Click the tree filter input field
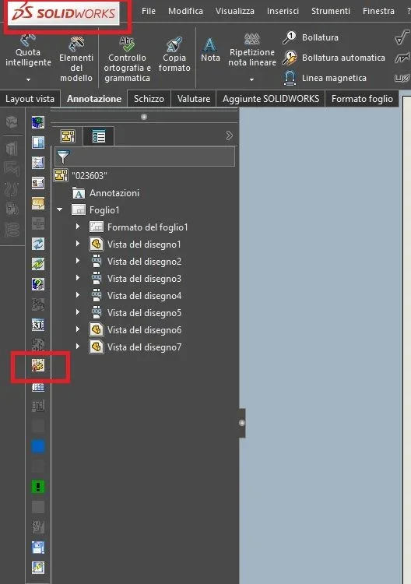The image size is (411, 584). click(x=145, y=157)
